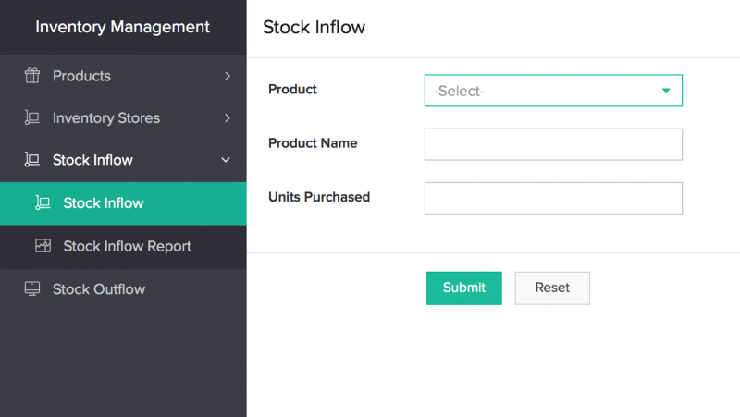Click the cart icon beside Inventory Stores
Viewport: 740px width, 417px height.
32,118
